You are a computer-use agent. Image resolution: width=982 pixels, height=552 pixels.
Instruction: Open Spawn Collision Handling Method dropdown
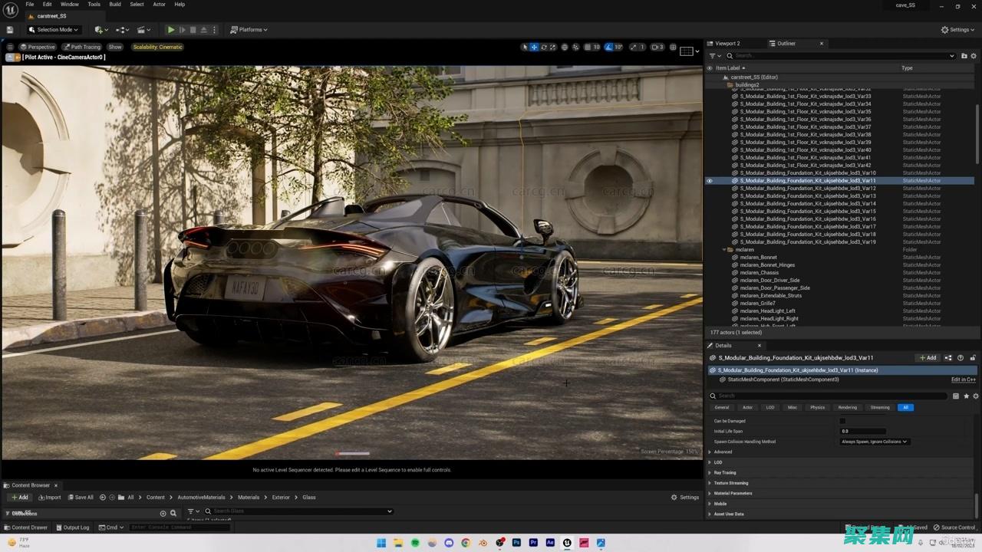pos(875,442)
